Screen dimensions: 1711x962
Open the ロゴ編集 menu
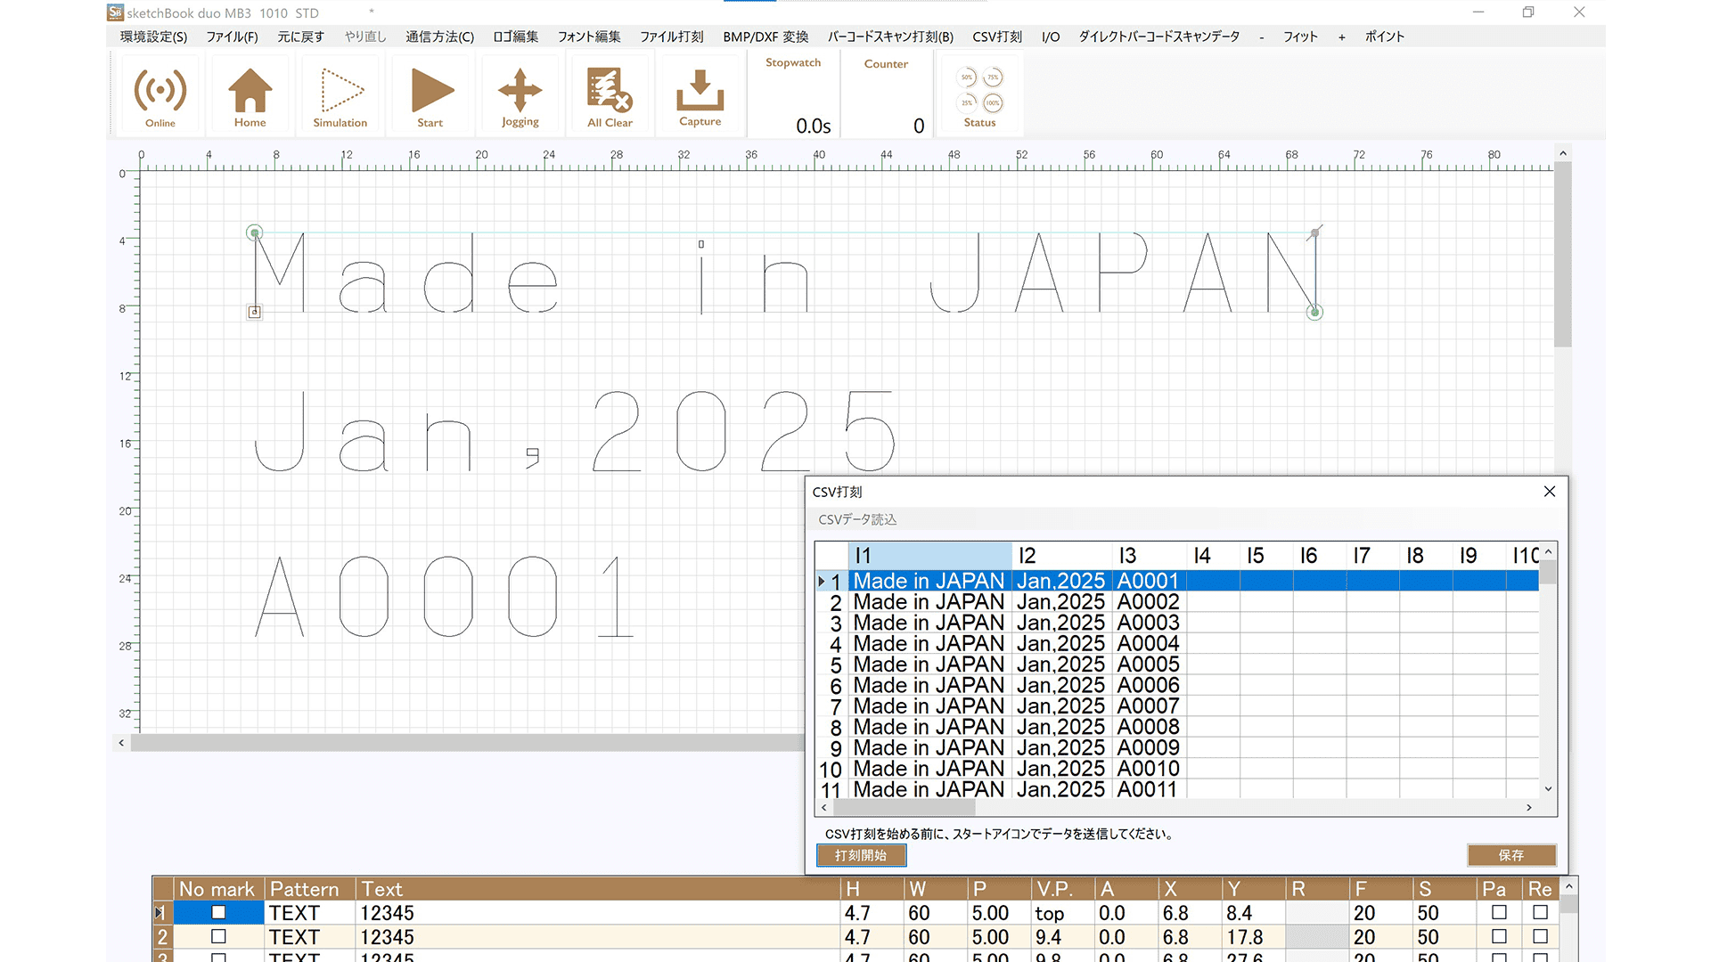point(516,37)
